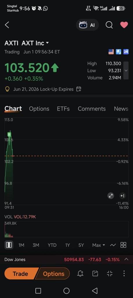Image resolution: width=133 pixels, height=298 pixels.
Task: Add Lock-Up expiry to calendar icon
Action: (x=78, y=89)
